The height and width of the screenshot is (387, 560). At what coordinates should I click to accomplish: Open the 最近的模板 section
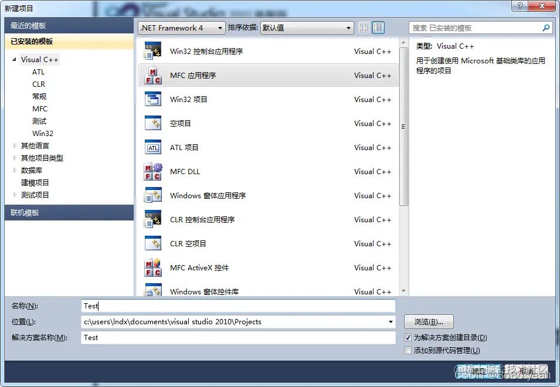point(69,26)
